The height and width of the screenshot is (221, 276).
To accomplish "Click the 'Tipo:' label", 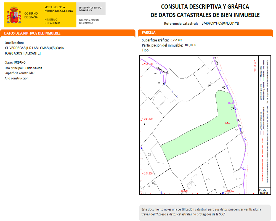I will pos(145,50).
